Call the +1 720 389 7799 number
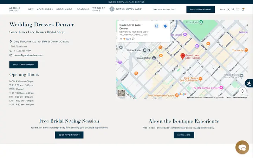This screenshot has height=158, width=253. point(22,51)
